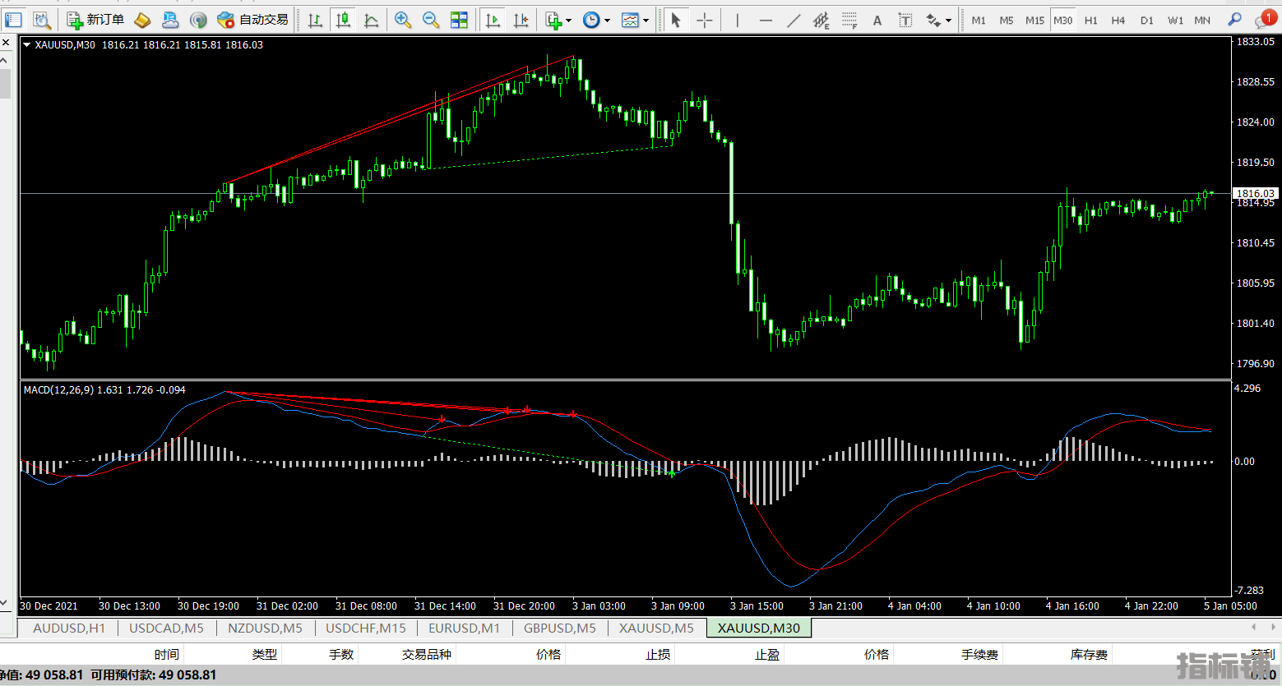Open the Market Watch panel icon
This screenshot has height=686, width=1282.
13,20
